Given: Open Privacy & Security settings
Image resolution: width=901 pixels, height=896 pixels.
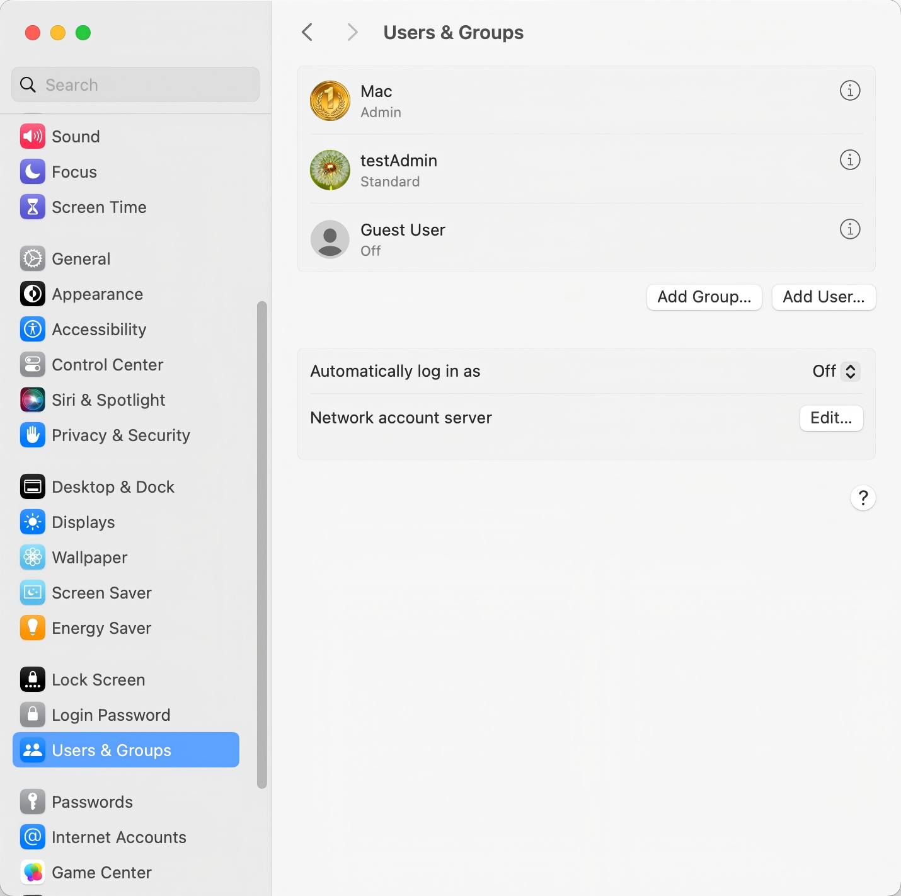Looking at the screenshot, I should coord(120,435).
